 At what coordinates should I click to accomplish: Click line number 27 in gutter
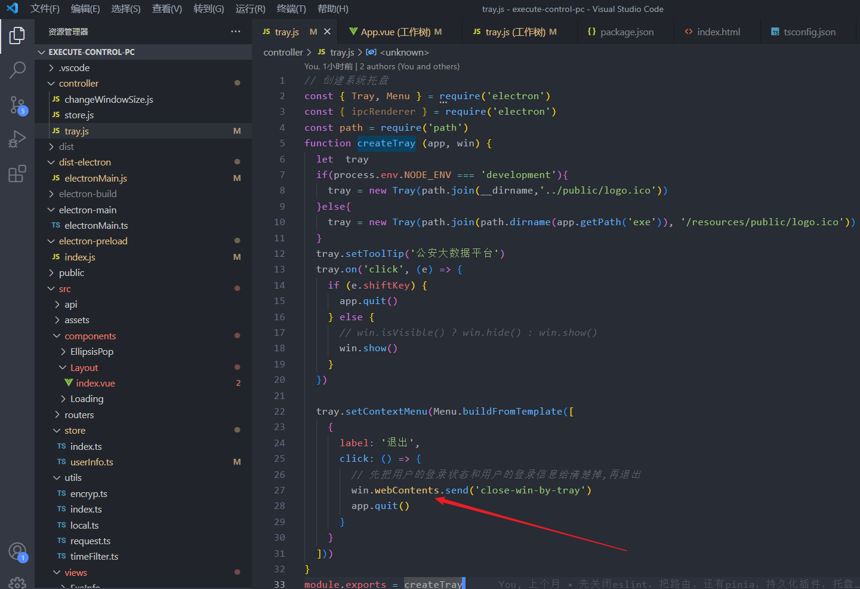(x=279, y=490)
